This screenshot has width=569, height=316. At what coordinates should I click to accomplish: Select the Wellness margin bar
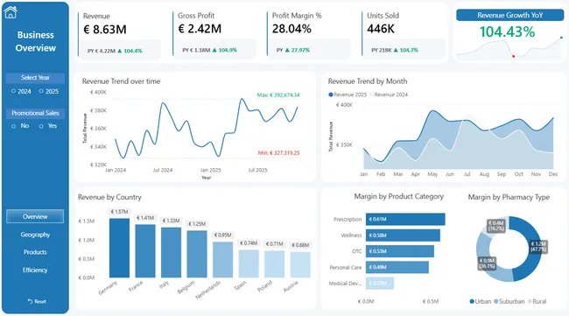403,235
